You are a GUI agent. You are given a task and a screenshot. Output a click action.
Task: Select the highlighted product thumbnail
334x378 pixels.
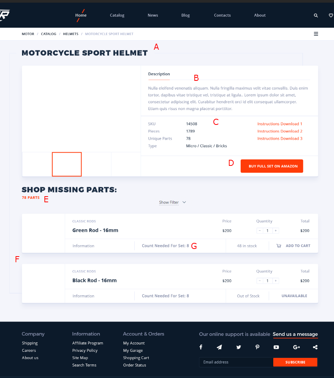[x=67, y=164]
